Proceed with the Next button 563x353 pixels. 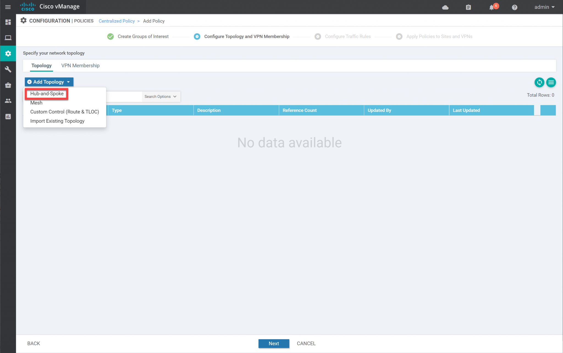(274, 343)
